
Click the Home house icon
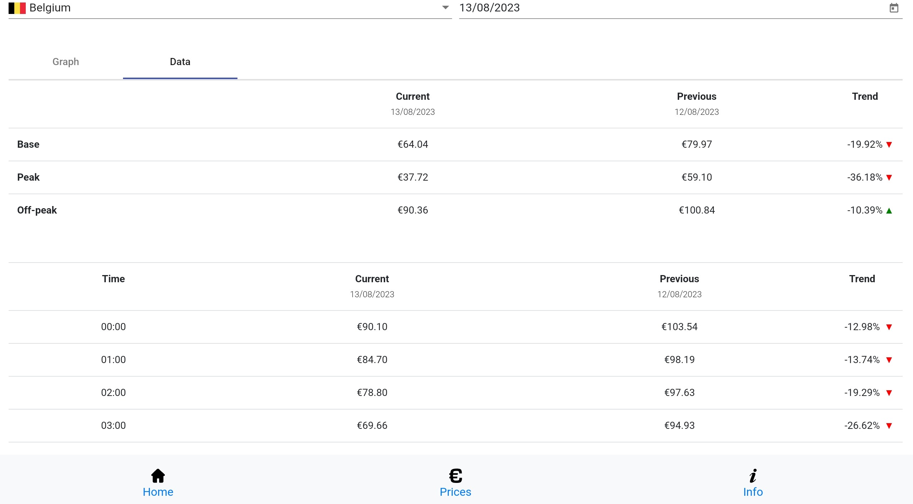[x=158, y=476]
